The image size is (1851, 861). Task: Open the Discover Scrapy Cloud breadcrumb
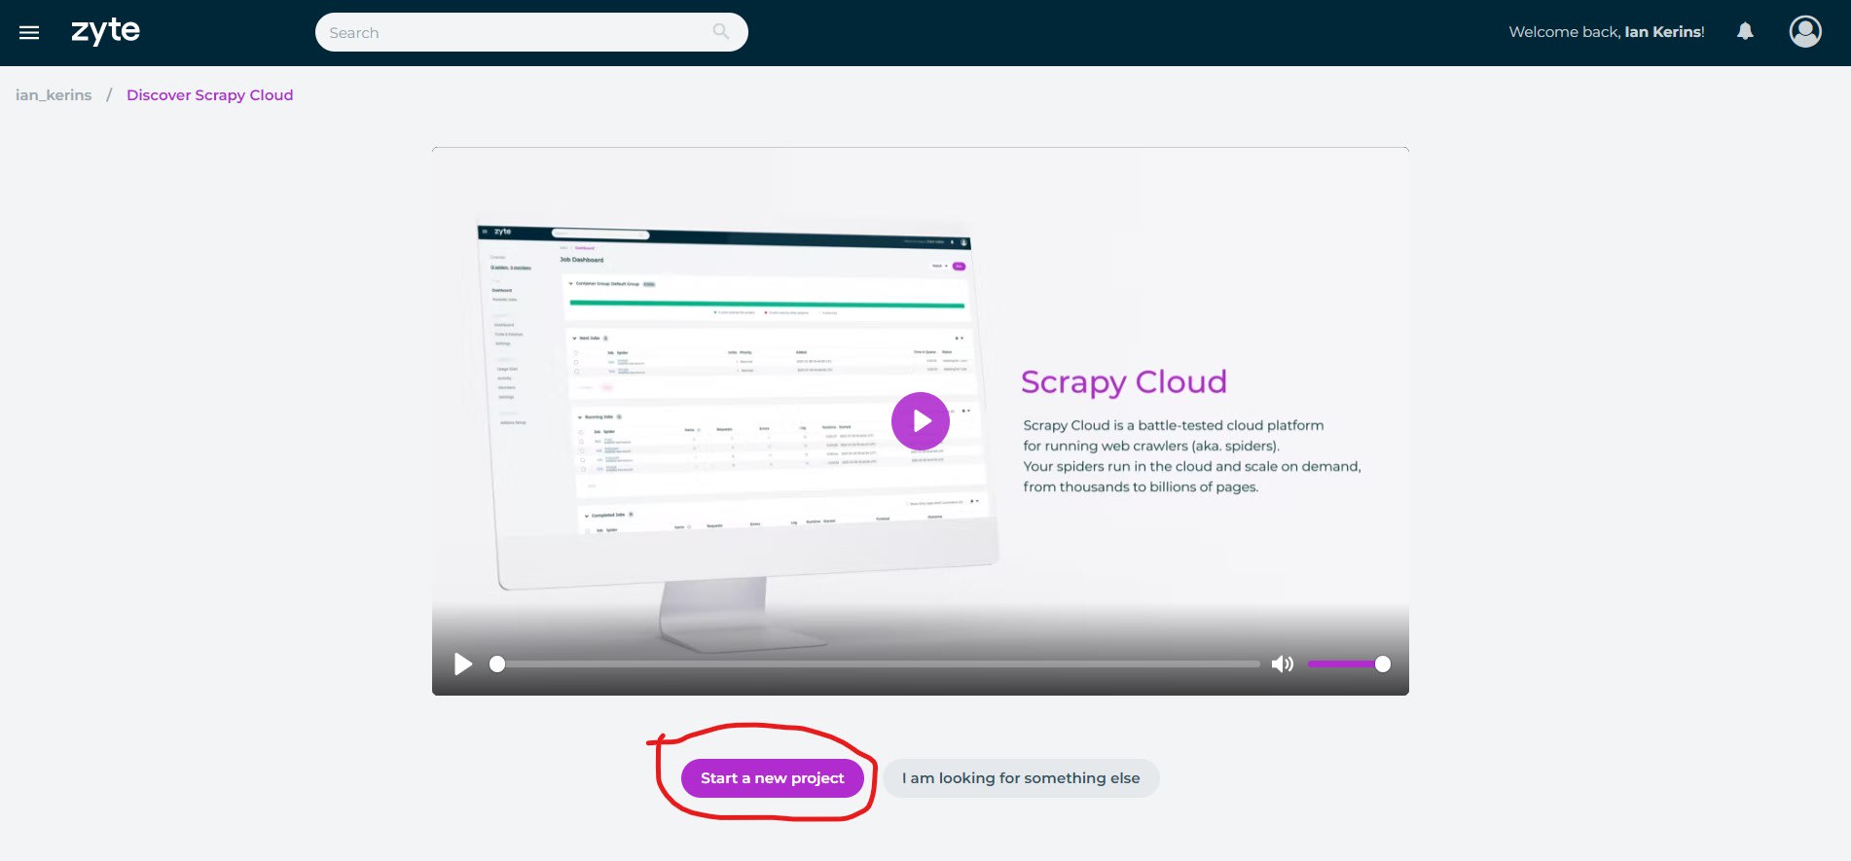point(209,95)
